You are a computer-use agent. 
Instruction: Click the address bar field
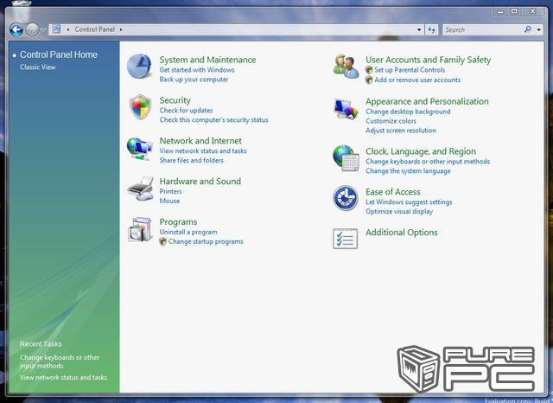[x=236, y=29]
